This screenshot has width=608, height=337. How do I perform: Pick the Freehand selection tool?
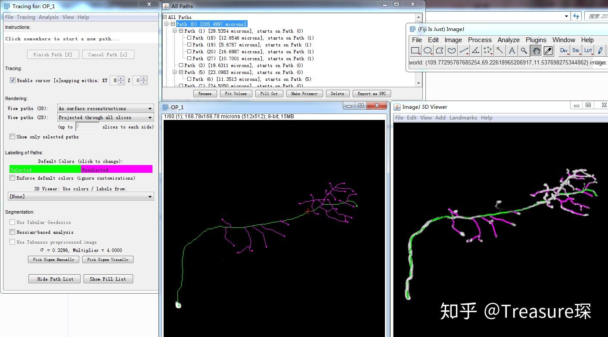[x=451, y=50]
